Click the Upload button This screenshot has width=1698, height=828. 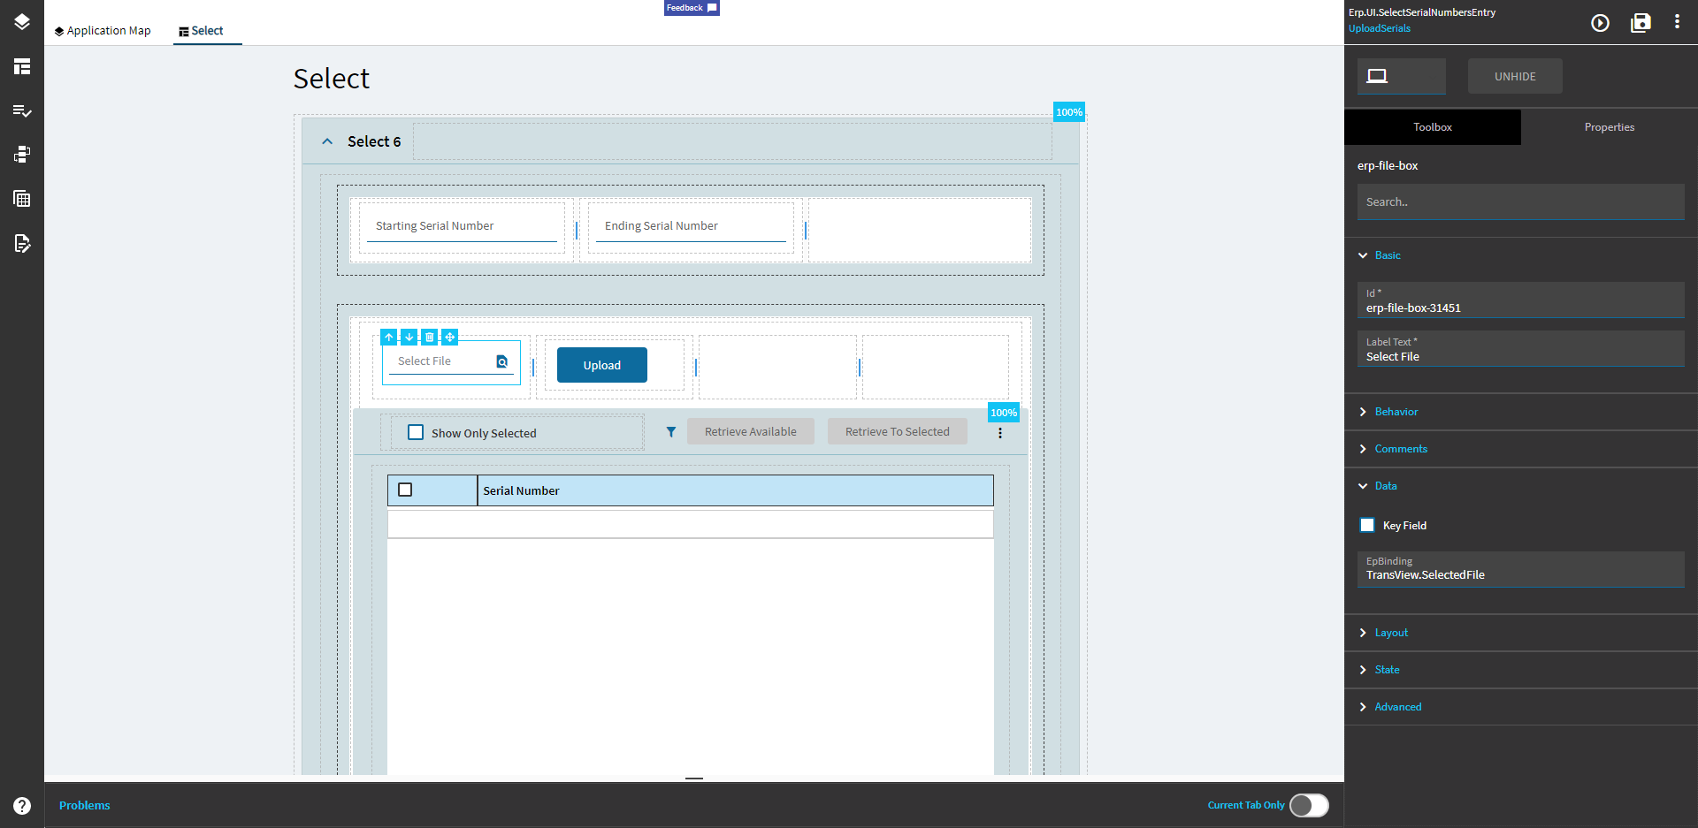point(602,365)
